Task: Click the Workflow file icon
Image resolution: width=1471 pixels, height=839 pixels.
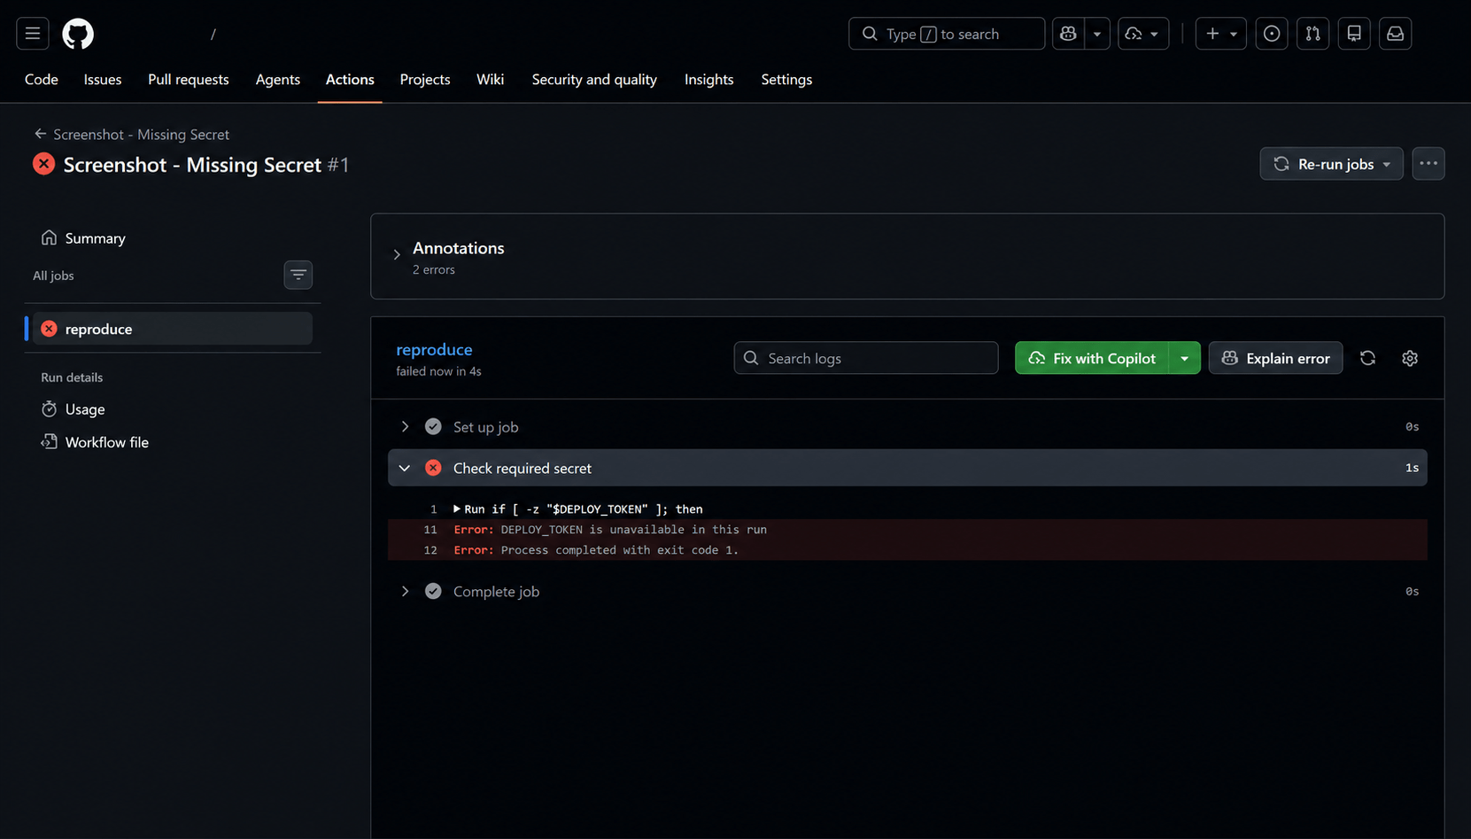Action: click(x=50, y=442)
